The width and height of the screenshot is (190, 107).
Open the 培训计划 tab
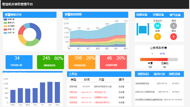(x=159, y=74)
